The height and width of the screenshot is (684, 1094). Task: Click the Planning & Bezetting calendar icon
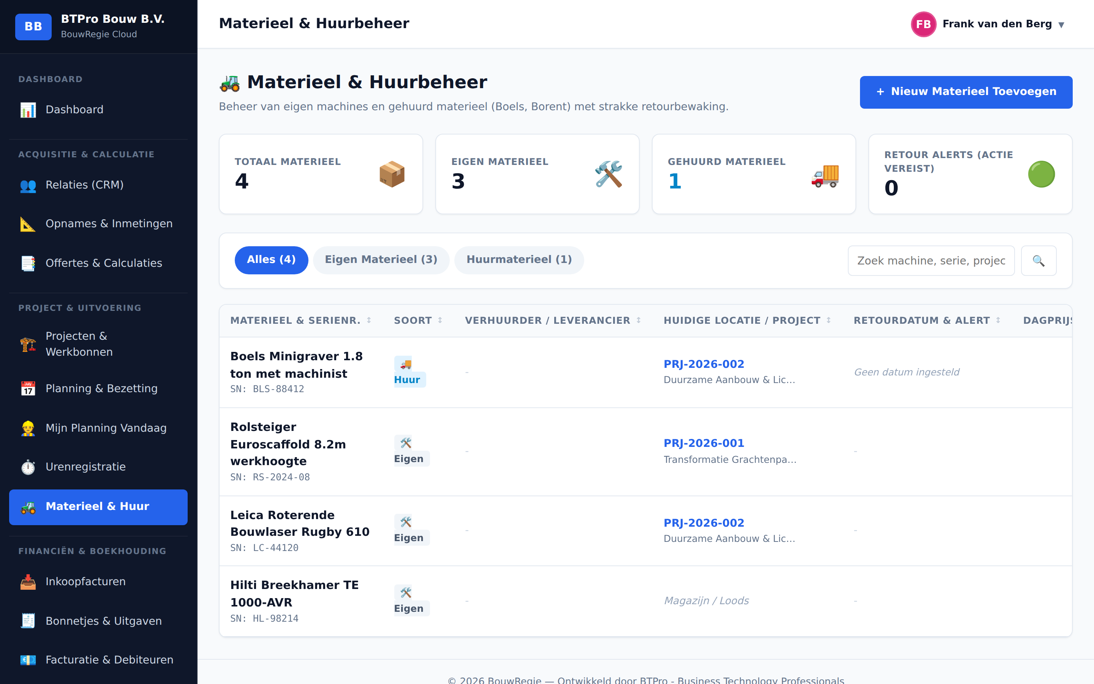coord(28,389)
